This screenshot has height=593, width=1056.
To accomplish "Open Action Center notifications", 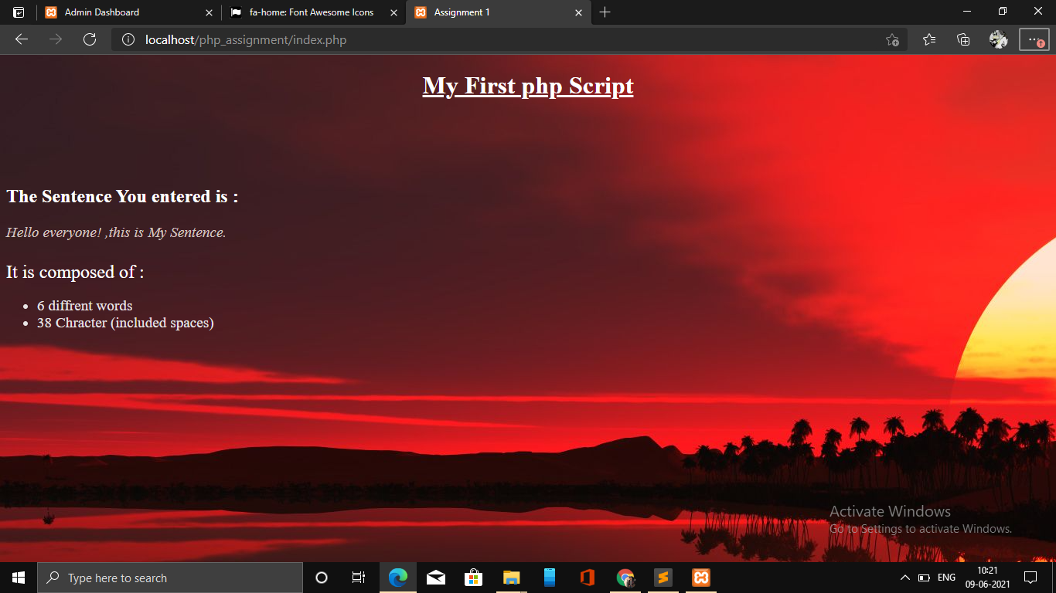I will (x=1030, y=577).
